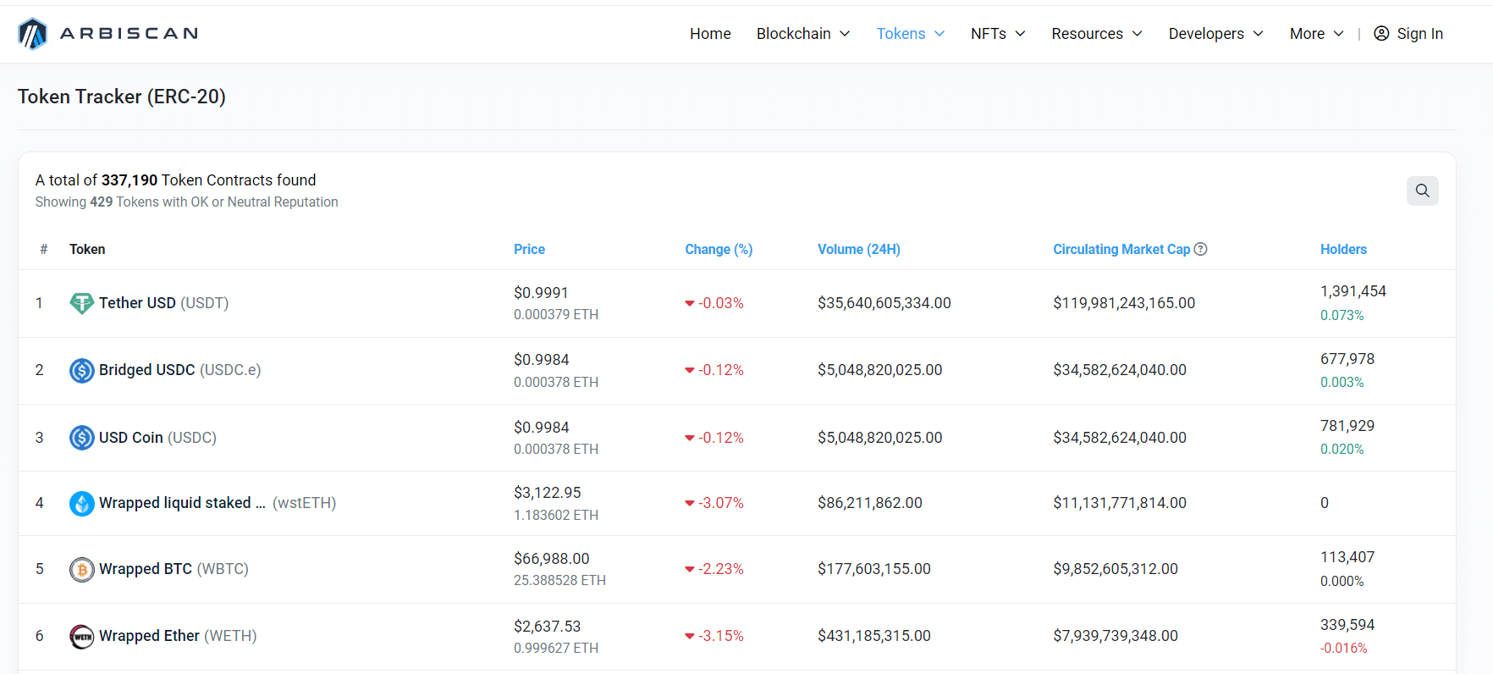Expand the Developers dropdown menu
1493x674 pixels.
pos(1215,34)
